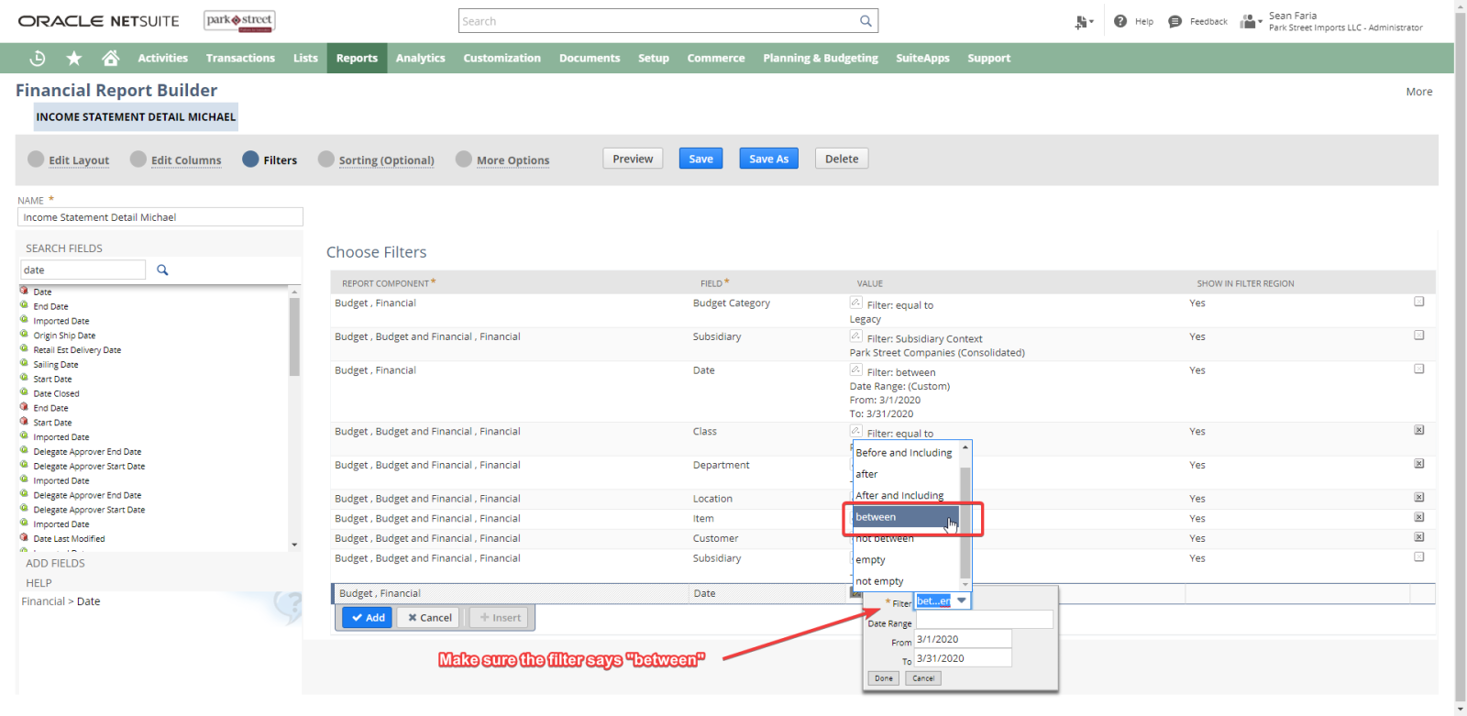Click the From date field showing 3/1/2020

(964, 639)
